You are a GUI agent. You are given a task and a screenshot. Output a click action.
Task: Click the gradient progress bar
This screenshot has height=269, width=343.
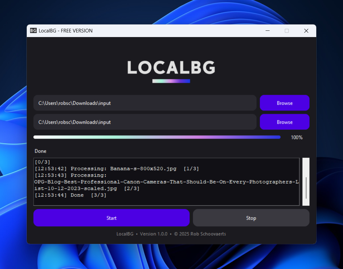tap(157, 137)
